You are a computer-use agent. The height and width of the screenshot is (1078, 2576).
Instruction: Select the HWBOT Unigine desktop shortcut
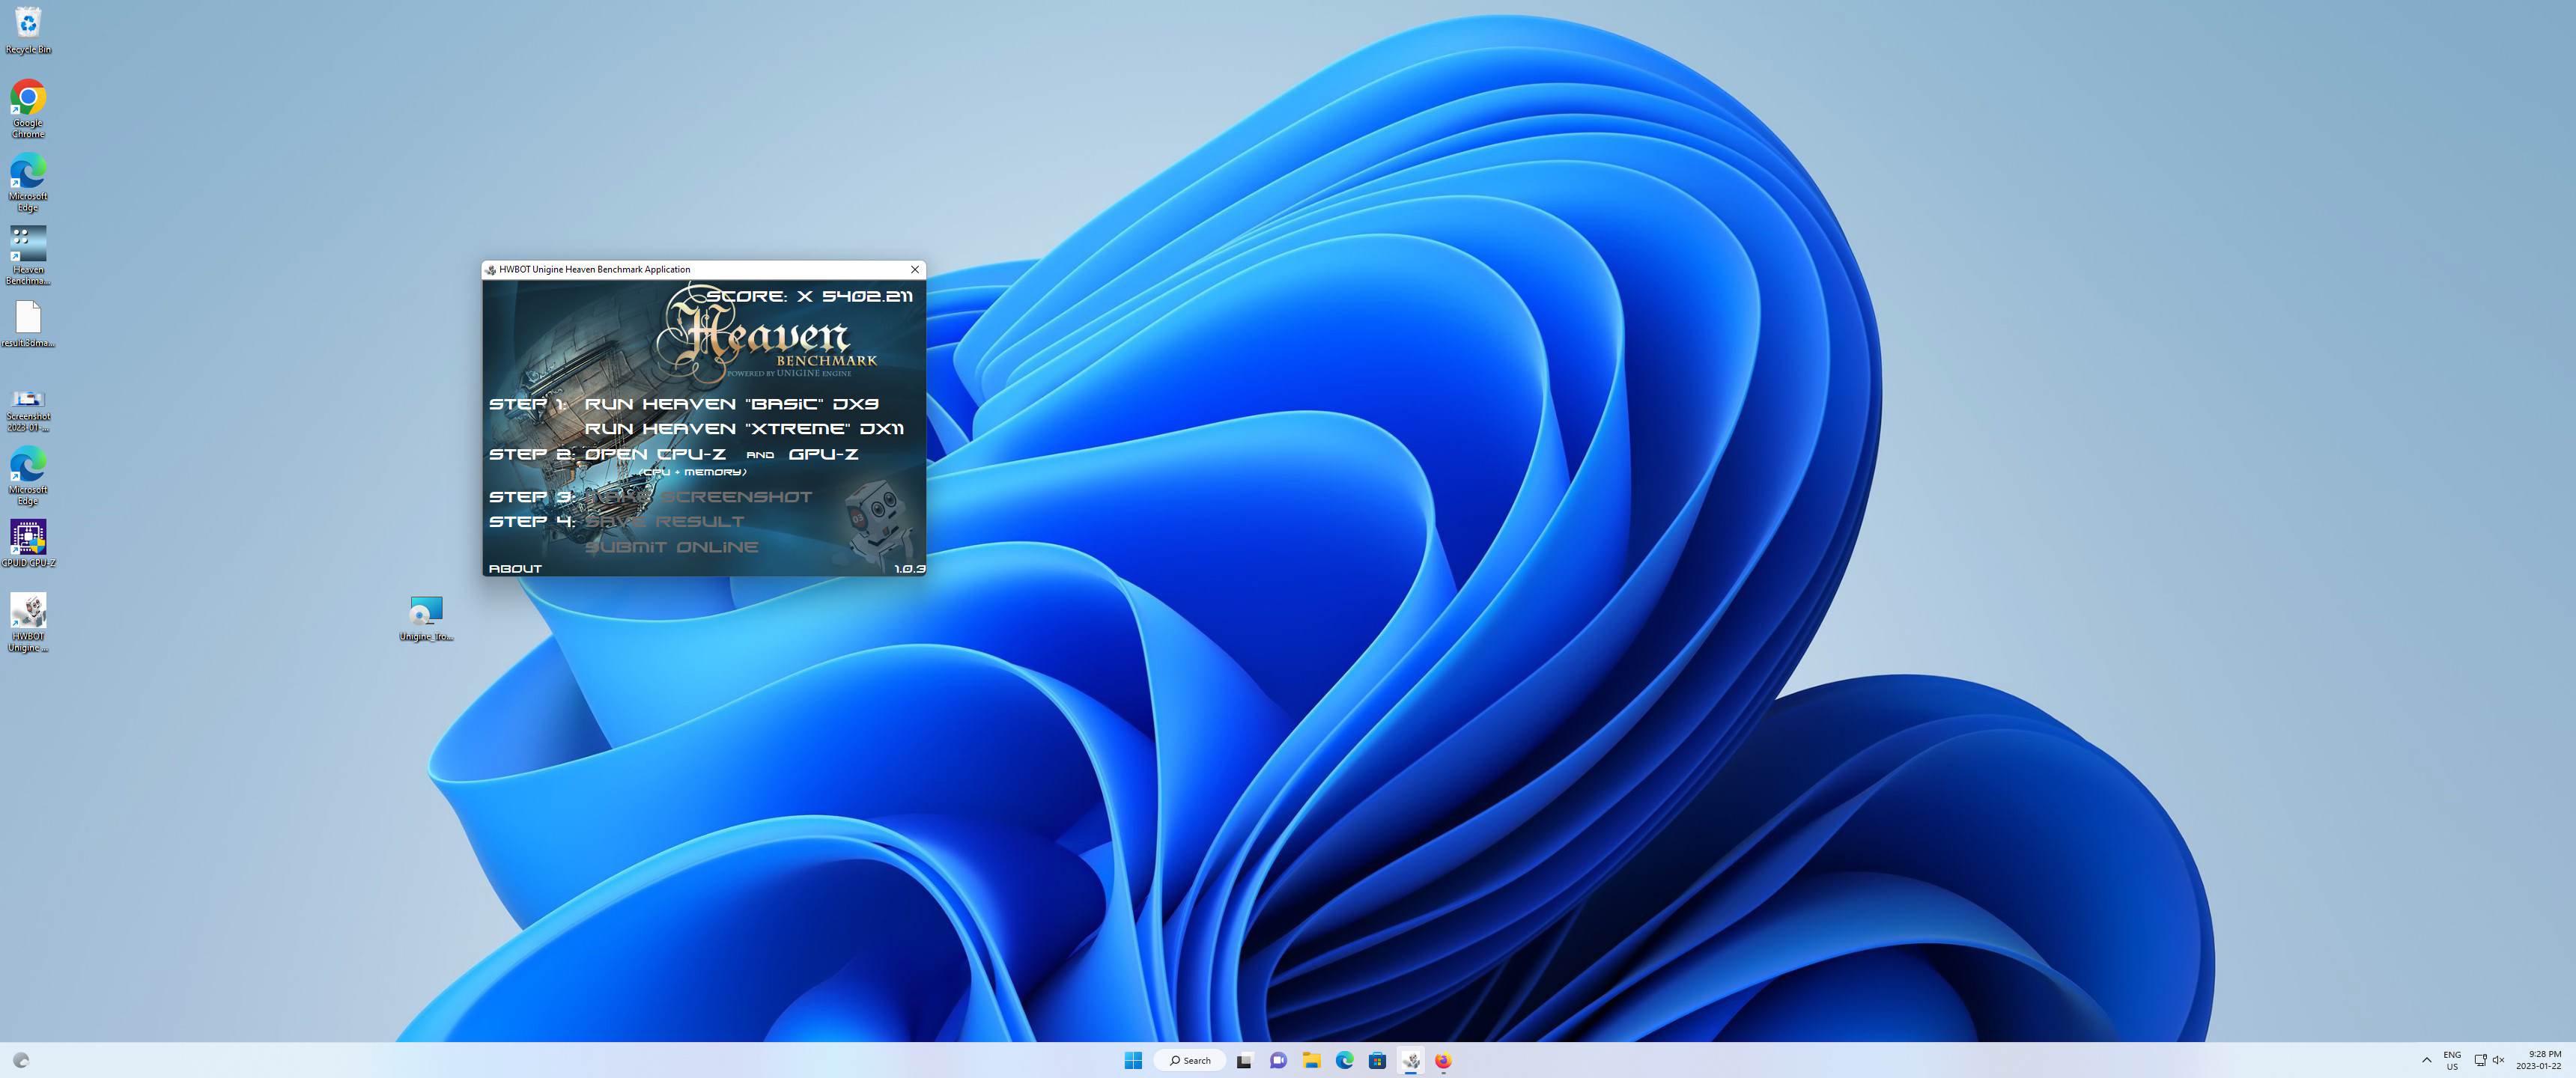pyautogui.click(x=28, y=622)
